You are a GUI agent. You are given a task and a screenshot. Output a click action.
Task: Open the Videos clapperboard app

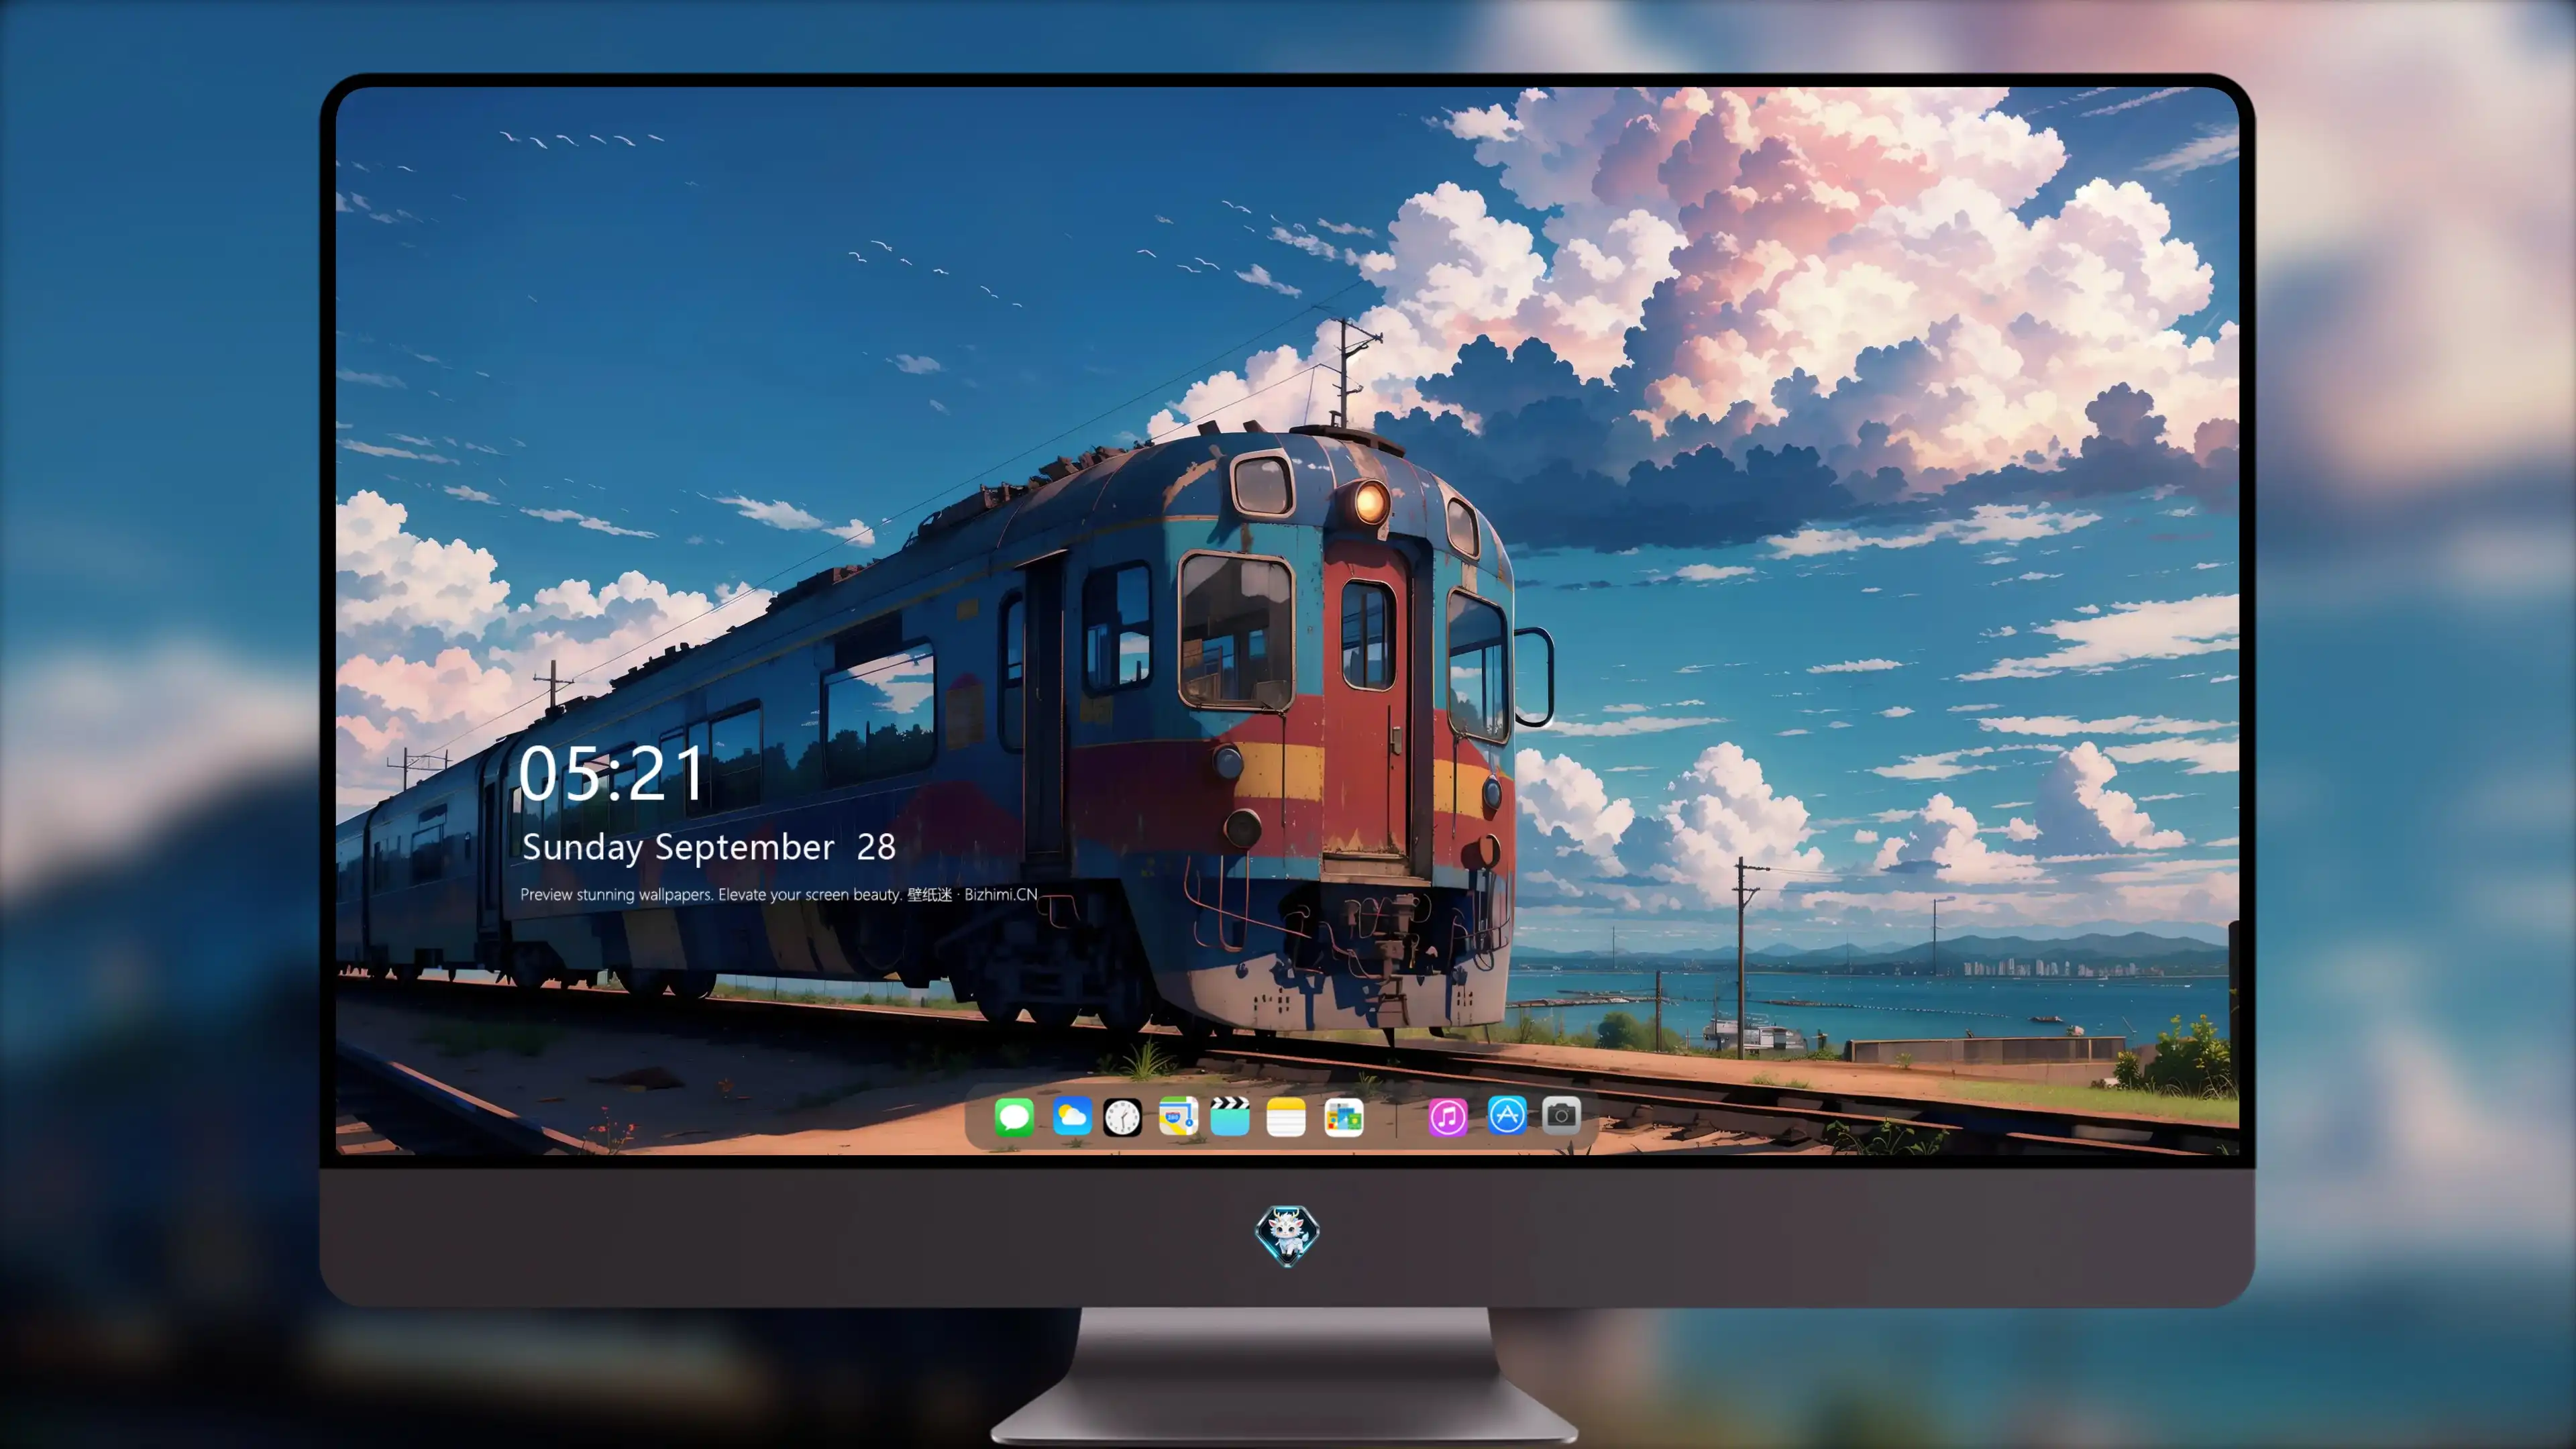1230,1116
